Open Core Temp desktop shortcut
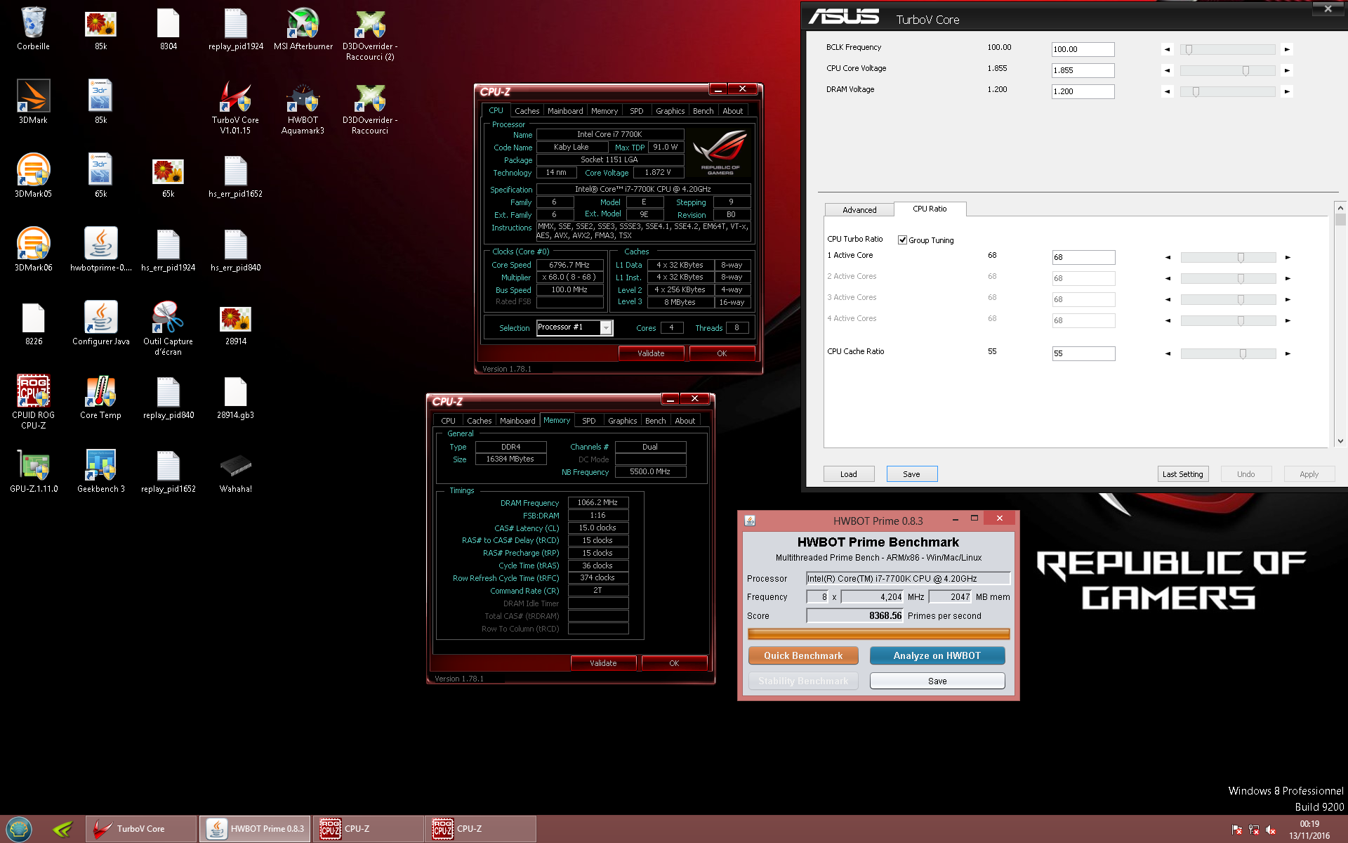The width and height of the screenshot is (1348, 843). [x=100, y=397]
